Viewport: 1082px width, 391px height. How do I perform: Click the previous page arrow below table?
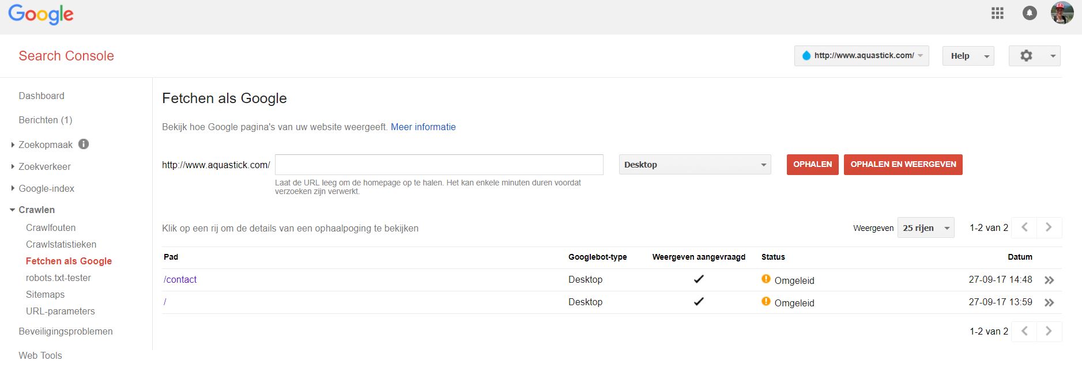pos(1024,331)
